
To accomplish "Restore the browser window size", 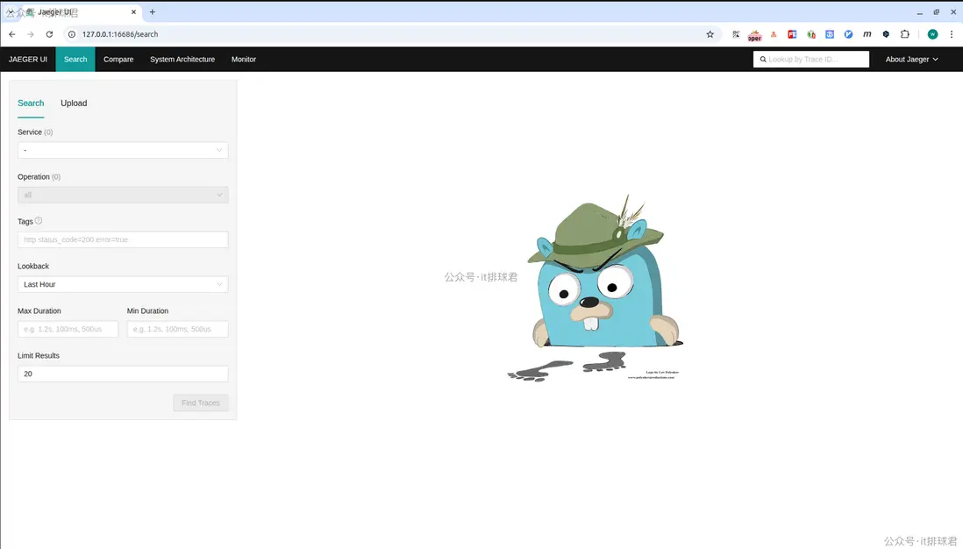I will [x=937, y=11].
